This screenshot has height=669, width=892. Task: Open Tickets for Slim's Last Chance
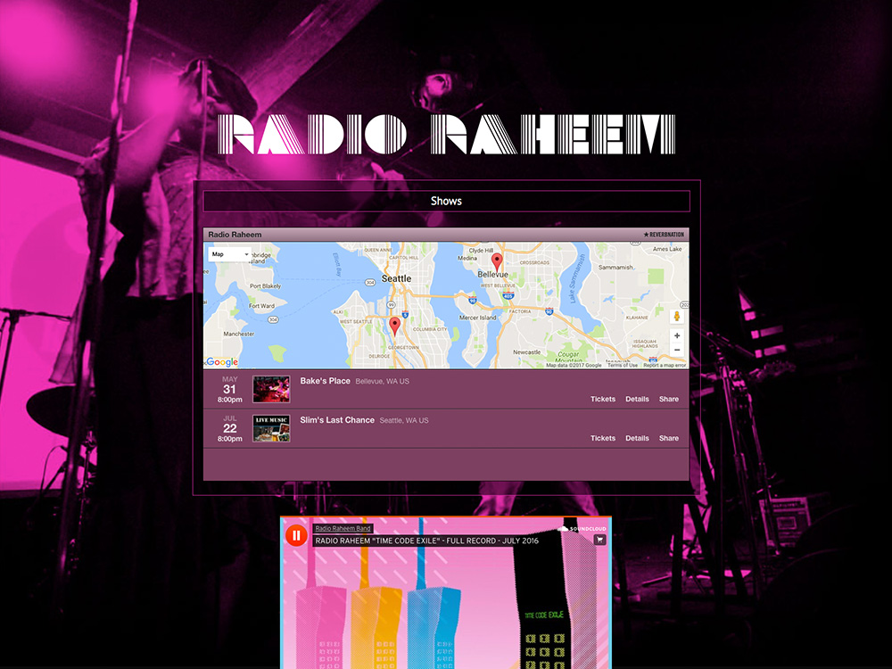[x=603, y=439]
